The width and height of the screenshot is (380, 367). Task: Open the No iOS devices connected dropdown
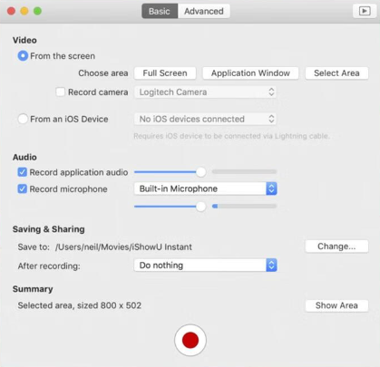point(206,119)
